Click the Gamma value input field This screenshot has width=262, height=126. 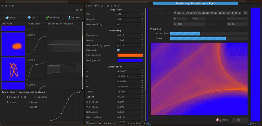(x=128, y=40)
